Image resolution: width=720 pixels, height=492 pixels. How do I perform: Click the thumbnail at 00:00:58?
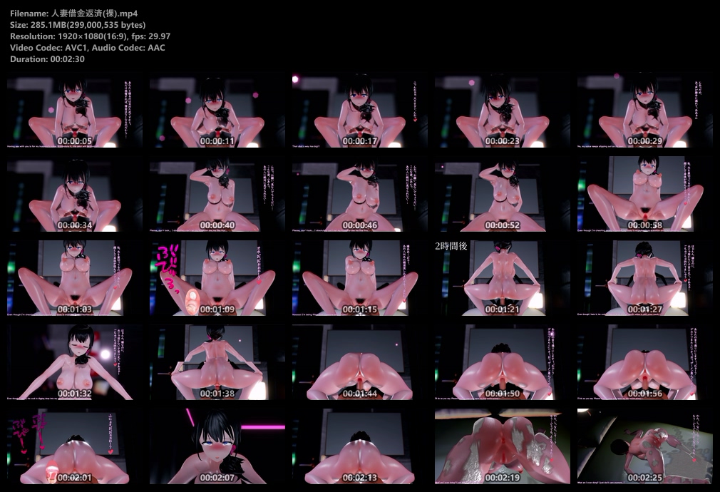(645, 194)
